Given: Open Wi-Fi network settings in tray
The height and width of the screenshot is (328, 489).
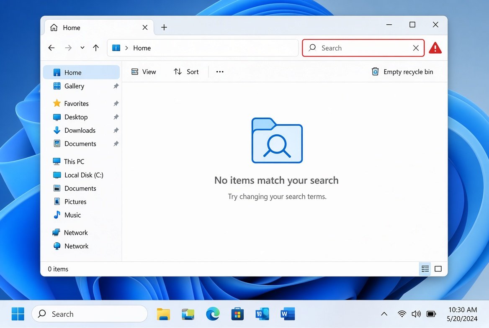Looking at the screenshot, I should [x=402, y=314].
